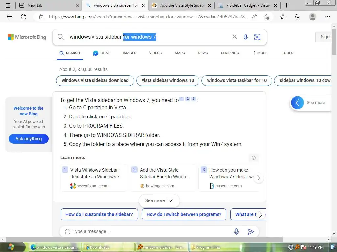Click the Sign in button
The height and width of the screenshot is (252, 337).
pos(324,37)
